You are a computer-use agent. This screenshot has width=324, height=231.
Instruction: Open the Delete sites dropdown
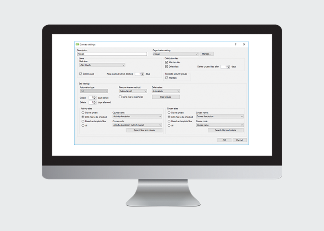point(166,91)
